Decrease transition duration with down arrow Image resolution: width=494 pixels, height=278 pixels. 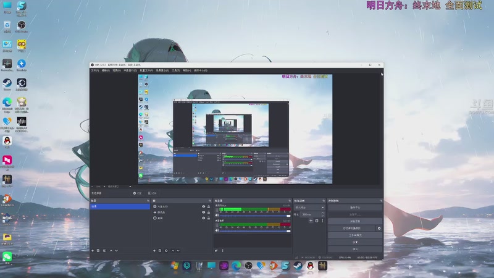coord(322,216)
